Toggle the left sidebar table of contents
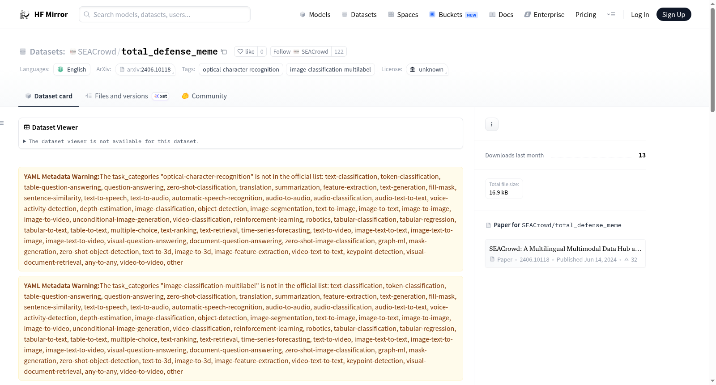 click(2, 123)
